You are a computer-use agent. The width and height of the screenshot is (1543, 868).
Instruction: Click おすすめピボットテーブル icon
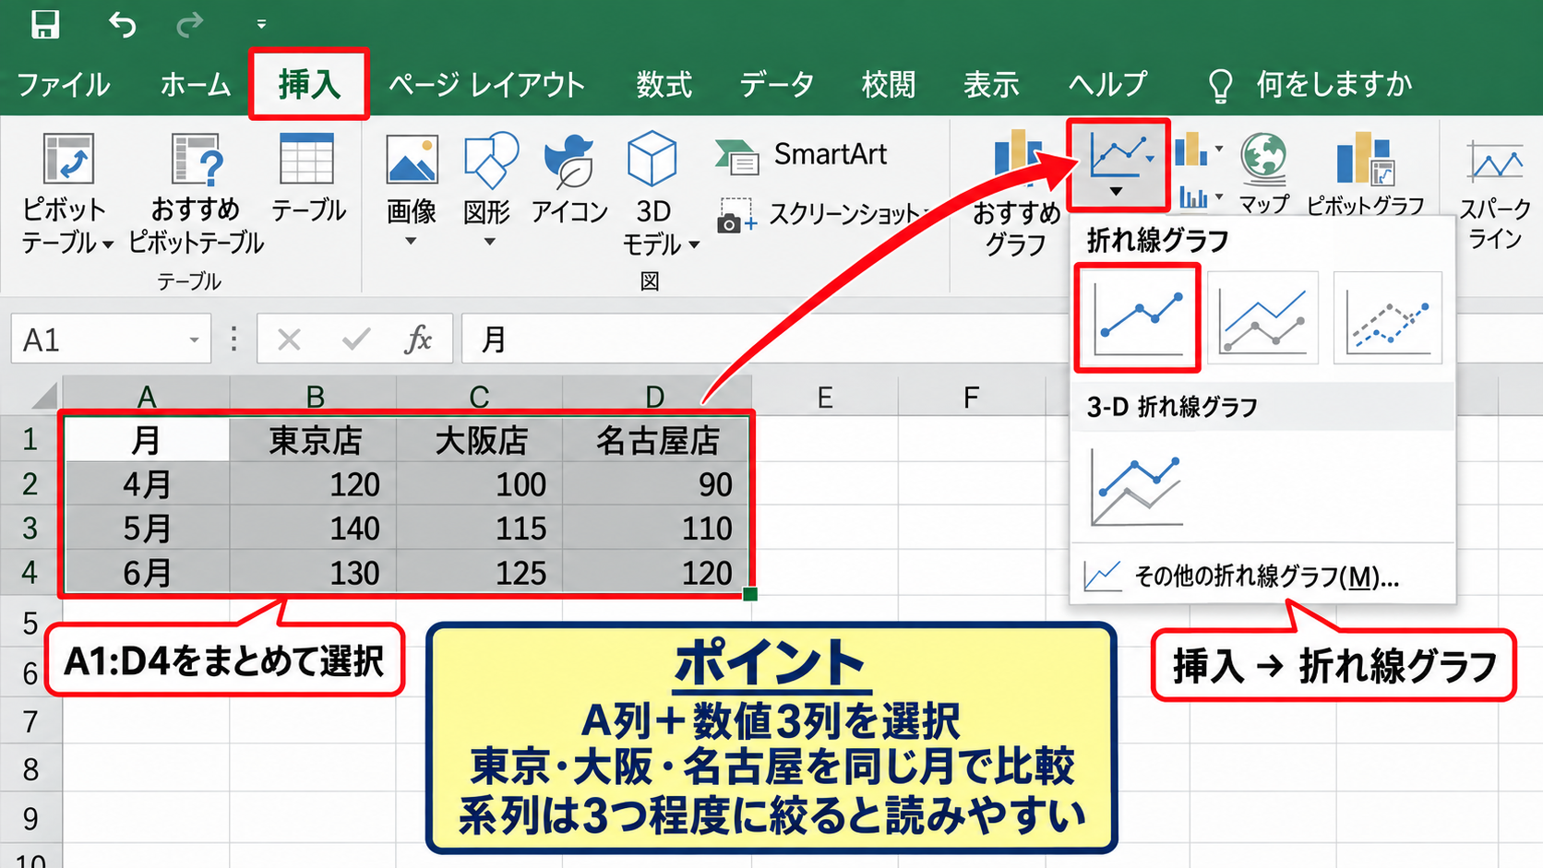[196, 193]
